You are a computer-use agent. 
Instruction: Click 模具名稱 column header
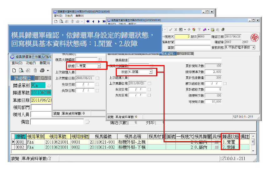(133, 136)
